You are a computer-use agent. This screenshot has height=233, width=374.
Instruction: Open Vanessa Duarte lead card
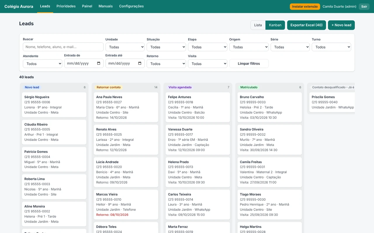(x=198, y=140)
